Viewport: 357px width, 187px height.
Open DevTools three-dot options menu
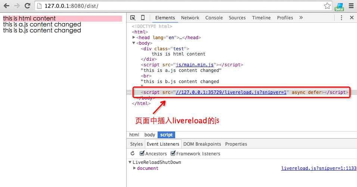tap(341, 18)
